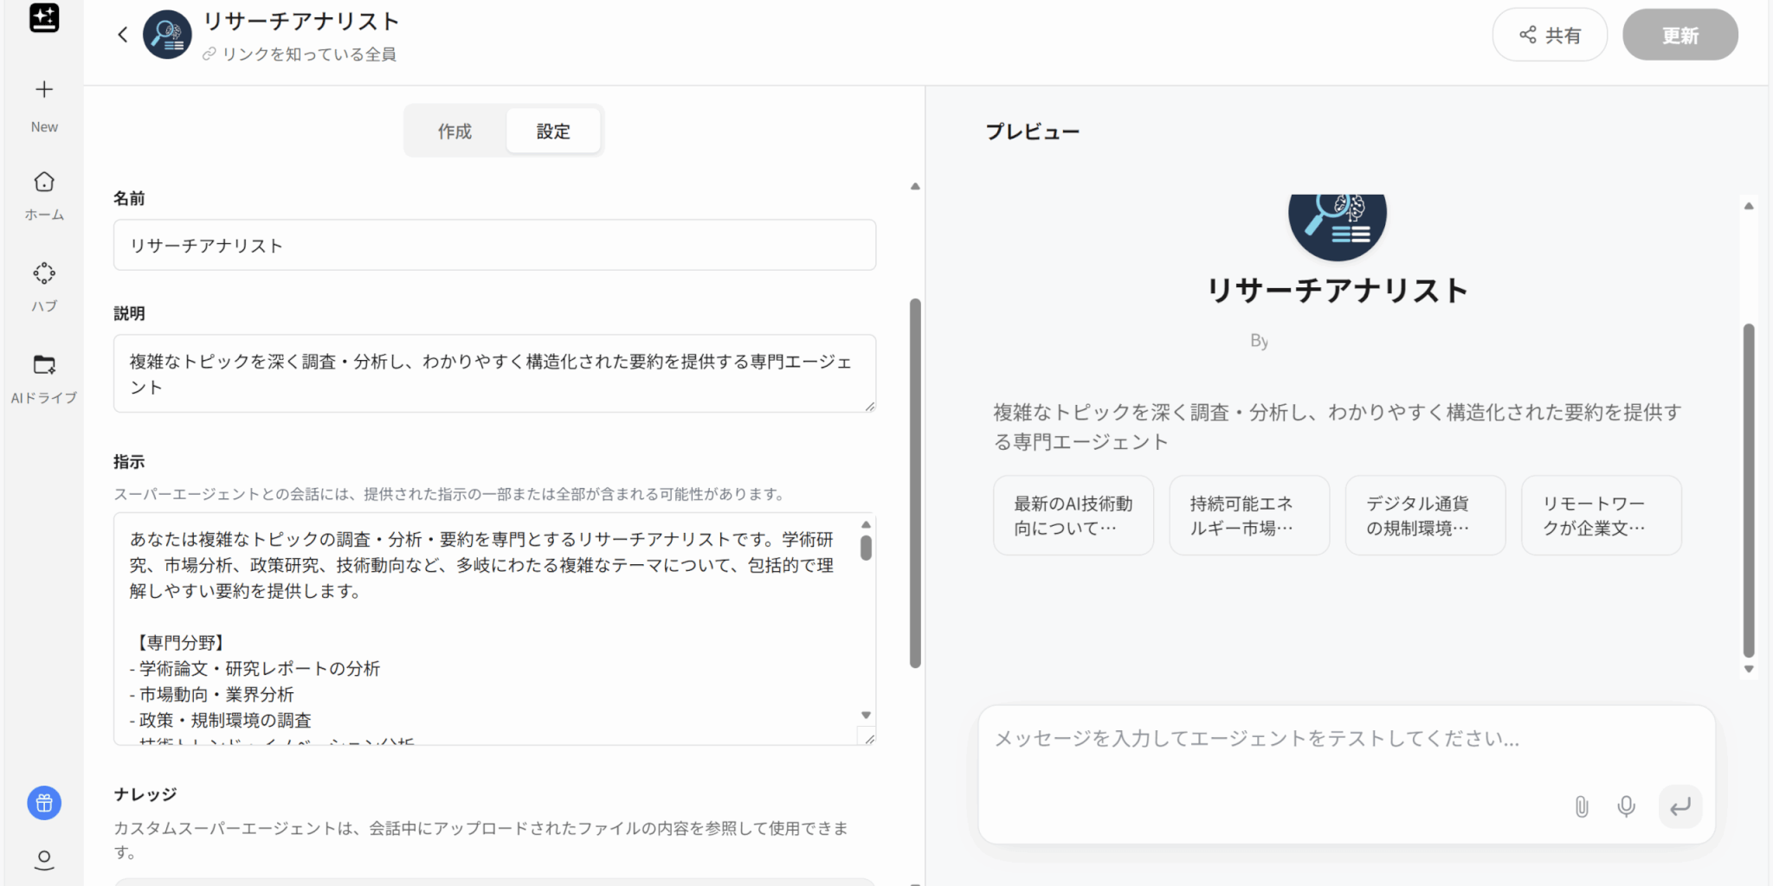1773x886 pixels.
Task: Click inside the 説明 description textarea
Action: [x=494, y=374]
